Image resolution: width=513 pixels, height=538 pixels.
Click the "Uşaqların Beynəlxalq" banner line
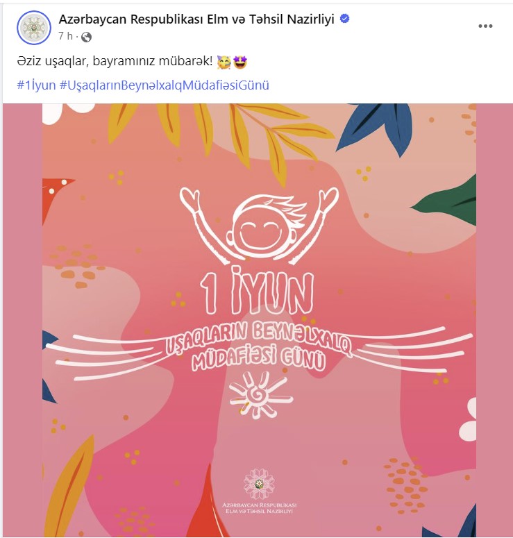pyautogui.click(x=258, y=339)
